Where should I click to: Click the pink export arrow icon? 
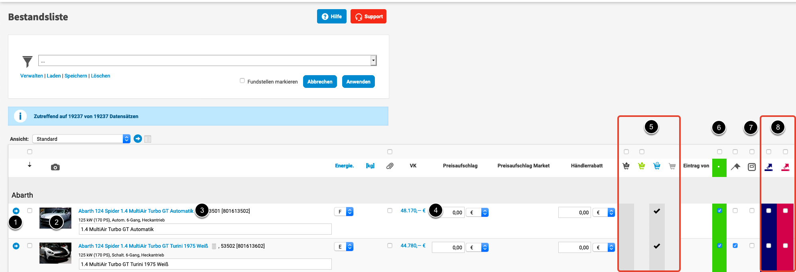click(x=785, y=167)
